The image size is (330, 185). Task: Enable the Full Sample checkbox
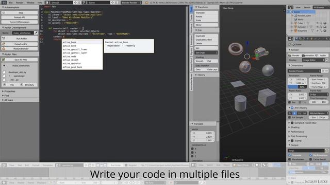290,118
